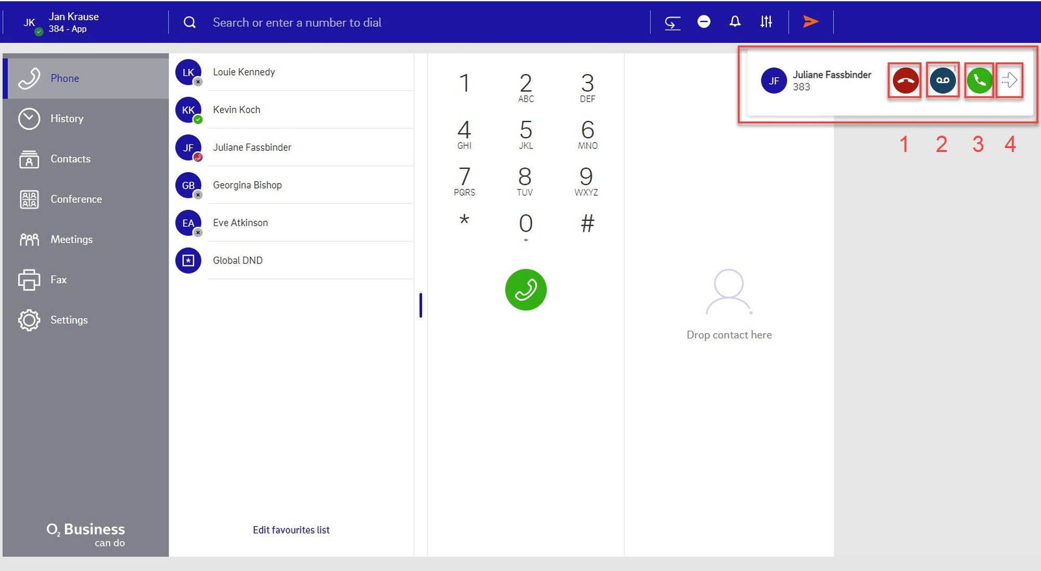The height and width of the screenshot is (571, 1041).
Task: Click the Edit favourites list link
Action: point(291,530)
